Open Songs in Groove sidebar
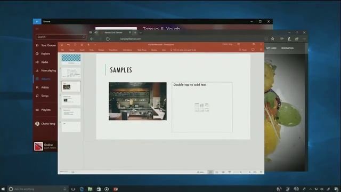The image size is (341, 192). pos(42,96)
